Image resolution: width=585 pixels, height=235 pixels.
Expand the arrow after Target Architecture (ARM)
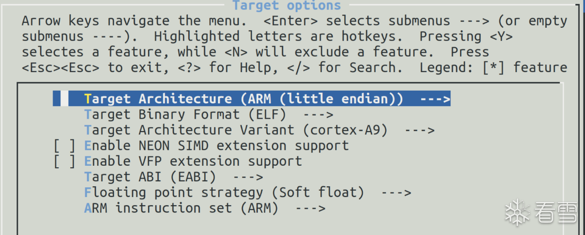434,99
